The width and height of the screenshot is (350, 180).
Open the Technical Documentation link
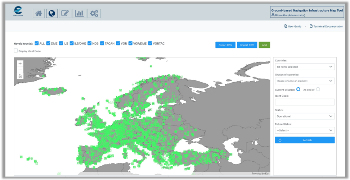click(x=326, y=26)
